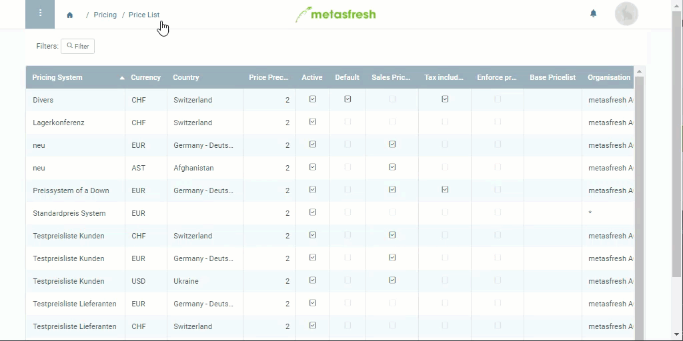Open the user avatar menu
The width and height of the screenshot is (683, 341).
coord(626,13)
